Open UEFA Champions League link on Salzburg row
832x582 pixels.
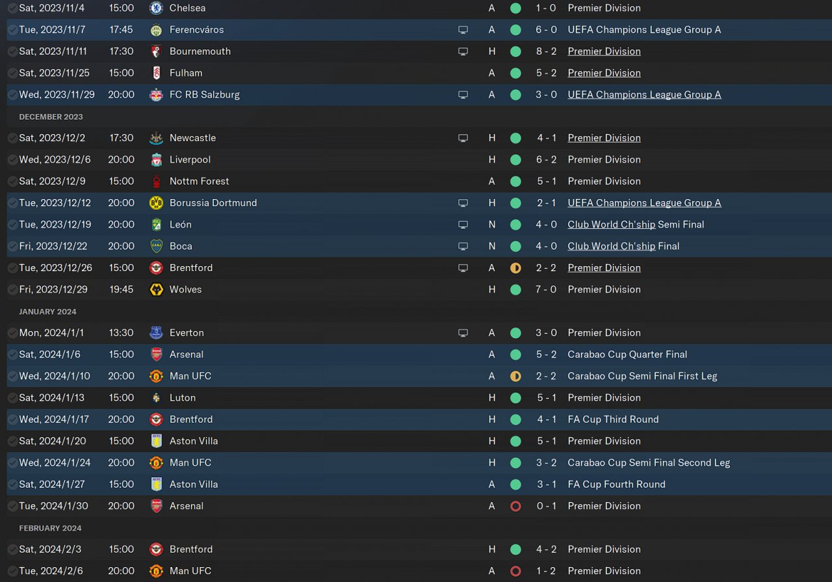643,94
